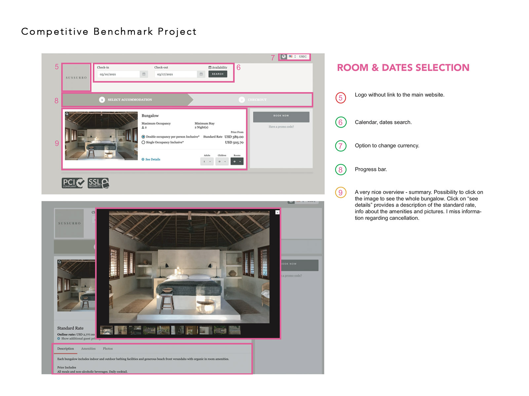Image resolution: width=529 pixels, height=396 pixels.
Task: Click the magnifier icon on the Bungalow photo
Action: (x=67, y=114)
